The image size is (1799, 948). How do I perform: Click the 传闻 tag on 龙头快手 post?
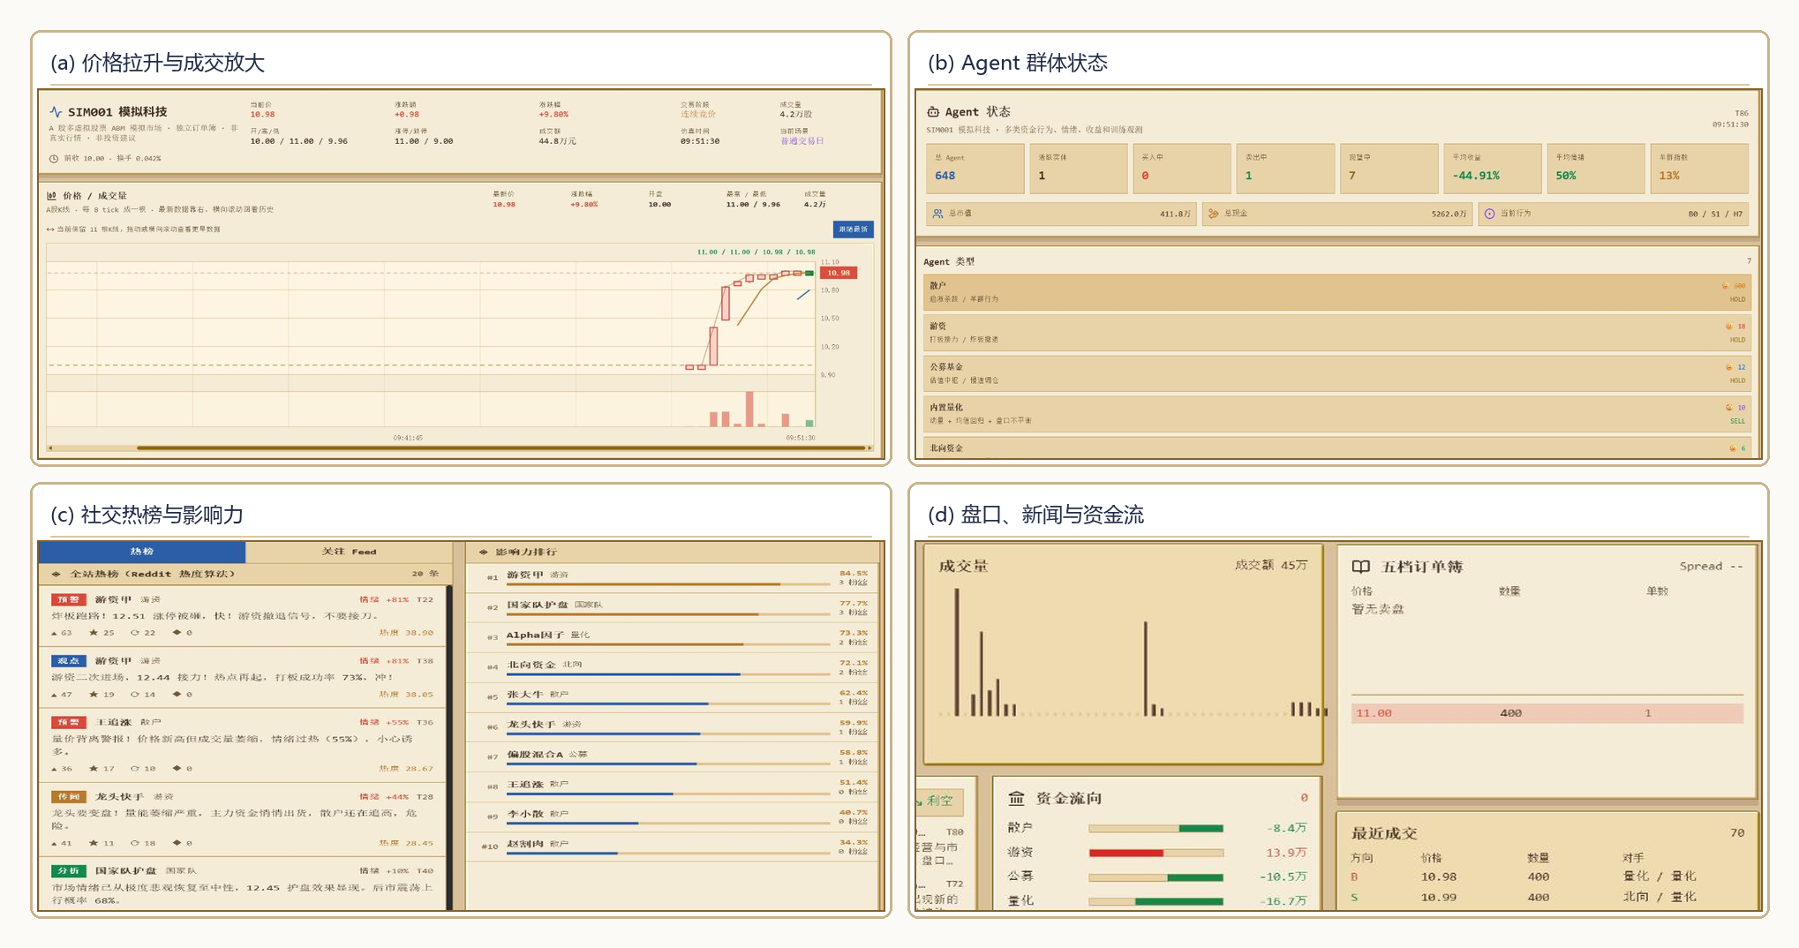(x=69, y=797)
